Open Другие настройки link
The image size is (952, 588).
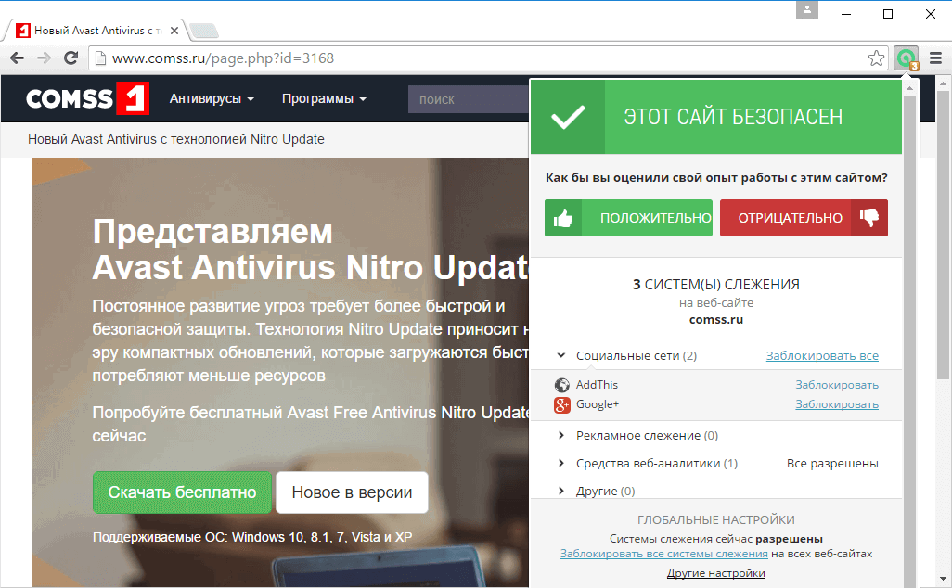coord(715,572)
